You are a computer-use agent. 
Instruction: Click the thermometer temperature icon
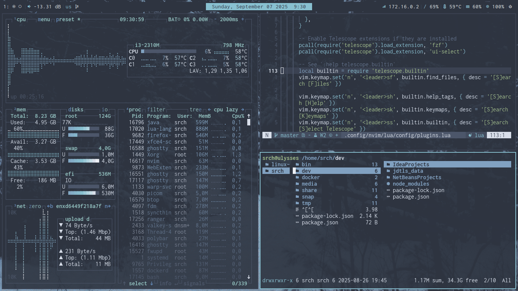tap(444, 6)
